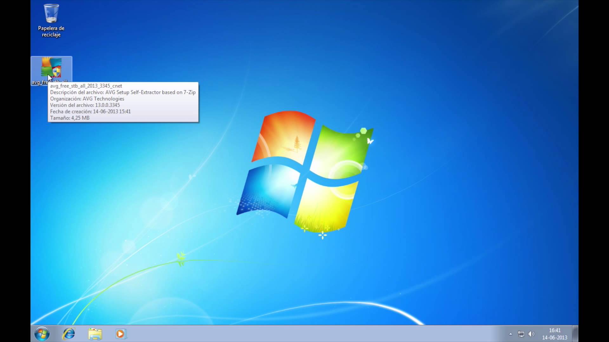Click the empty taskbar area to the right of Media Player

point(285,334)
